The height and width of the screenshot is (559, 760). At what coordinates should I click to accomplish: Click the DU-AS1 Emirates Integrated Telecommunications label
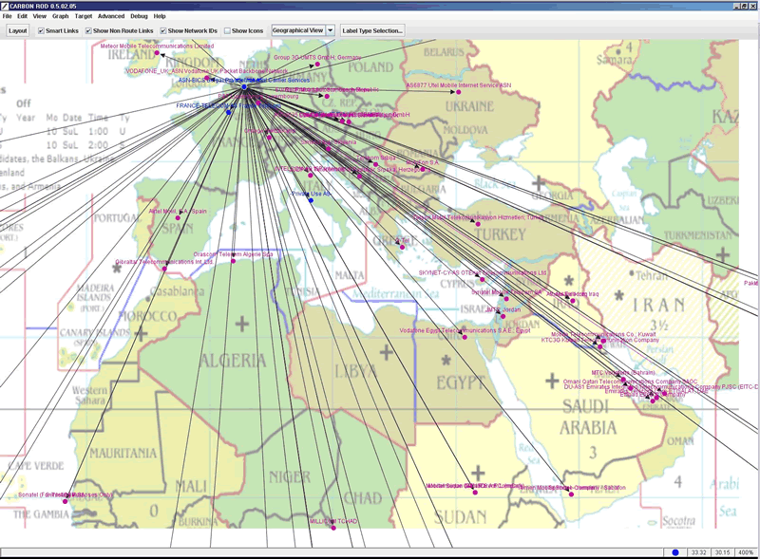[661, 387]
